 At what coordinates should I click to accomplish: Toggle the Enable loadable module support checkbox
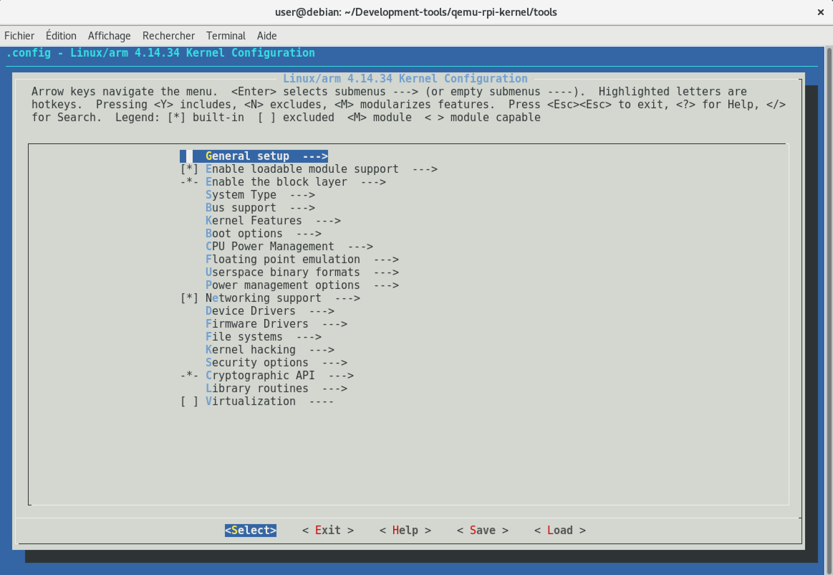tap(189, 169)
